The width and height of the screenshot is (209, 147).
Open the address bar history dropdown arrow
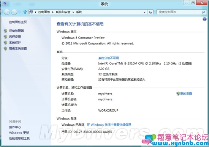pos(145,12)
